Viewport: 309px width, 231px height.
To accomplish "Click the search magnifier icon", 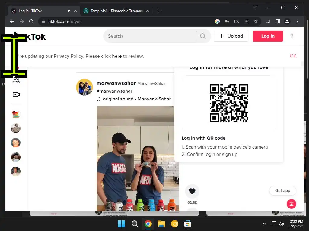I will 203,36.
